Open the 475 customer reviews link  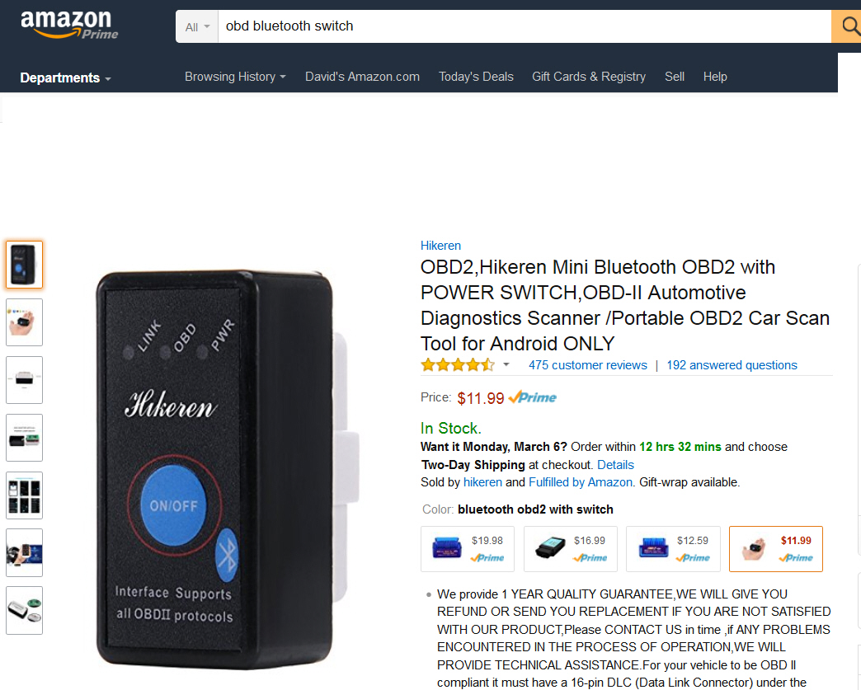(x=587, y=365)
